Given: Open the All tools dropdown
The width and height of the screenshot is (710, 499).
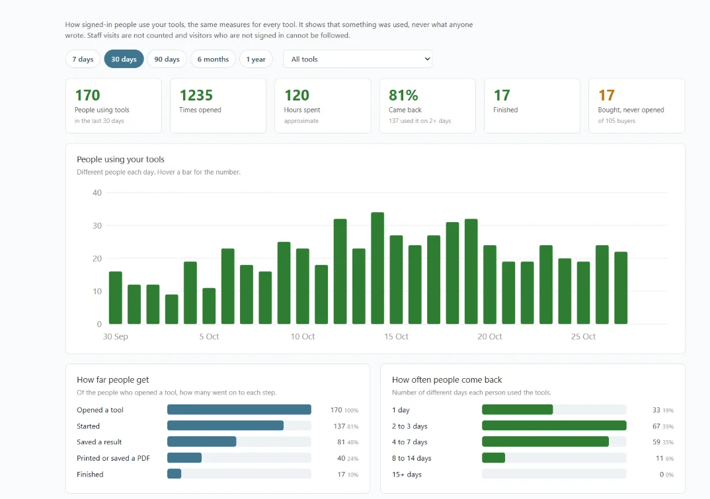Looking at the screenshot, I should click(x=358, y=59).
